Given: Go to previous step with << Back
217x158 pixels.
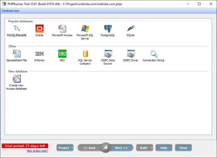Looking at the screenshot, I should click(x=89, y=148).
